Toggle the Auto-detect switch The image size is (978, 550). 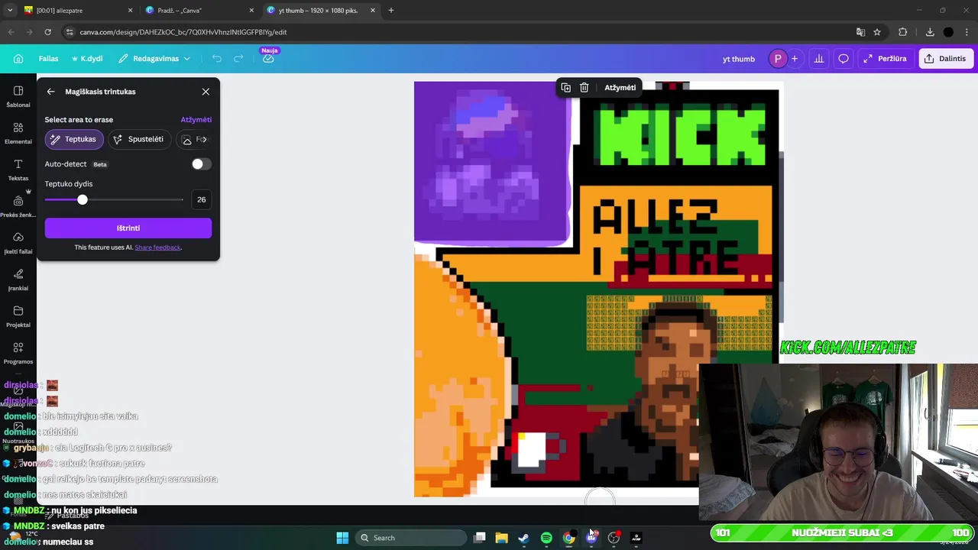click(201, 164)
